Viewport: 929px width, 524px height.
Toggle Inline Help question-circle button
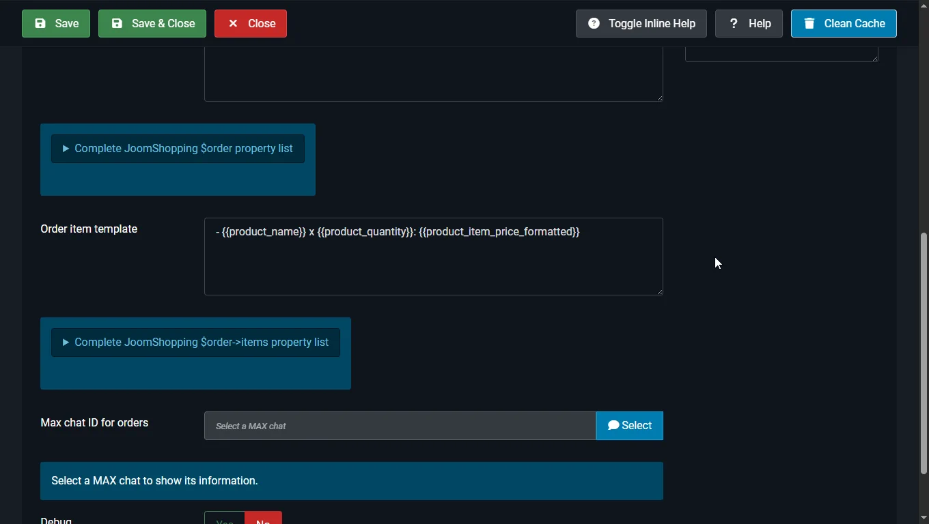point(641,23)
